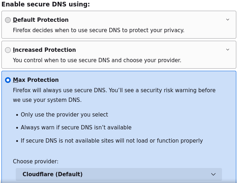Select the Increased Protection radio button
This screenshot has width=237, height=183.
click(8, 50)
